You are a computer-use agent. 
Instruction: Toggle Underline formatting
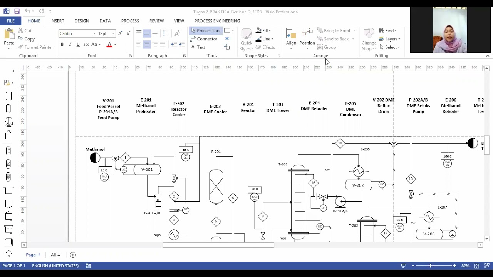[x=78, y=45]
